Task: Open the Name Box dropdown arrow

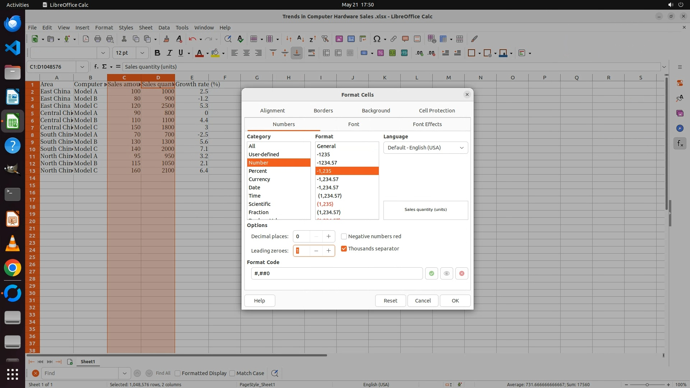Action: pos(82,67)
